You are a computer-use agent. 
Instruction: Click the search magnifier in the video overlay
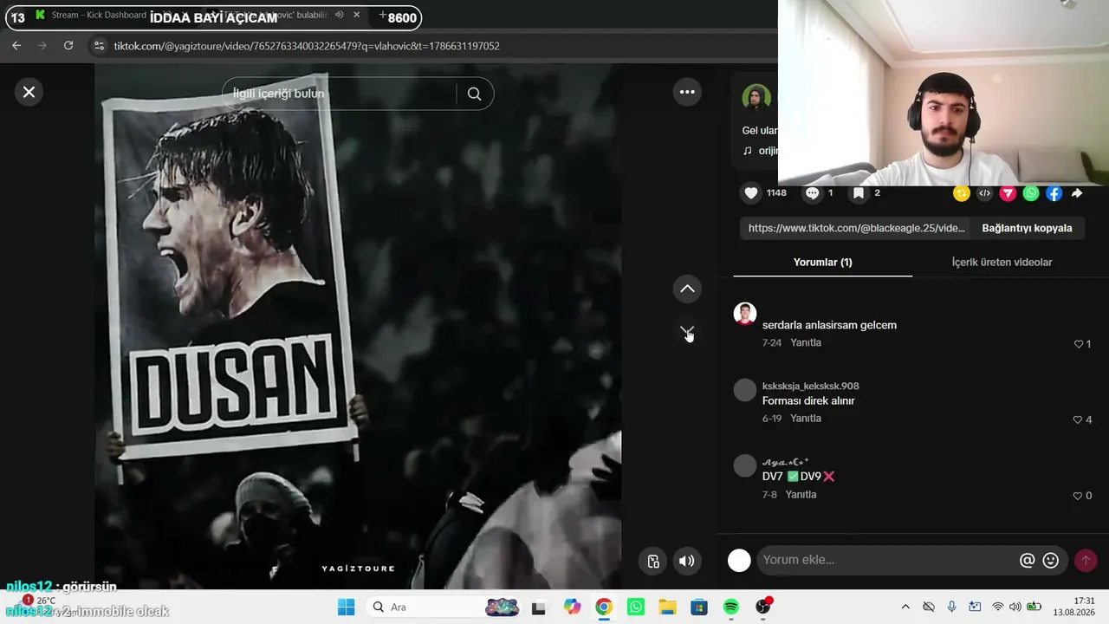tap(474, 94)
